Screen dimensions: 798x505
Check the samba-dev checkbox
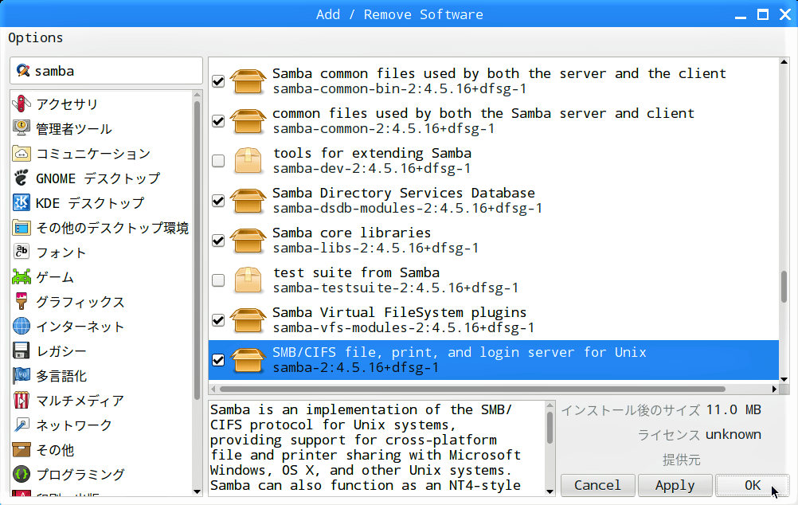[x=218, y=161]
